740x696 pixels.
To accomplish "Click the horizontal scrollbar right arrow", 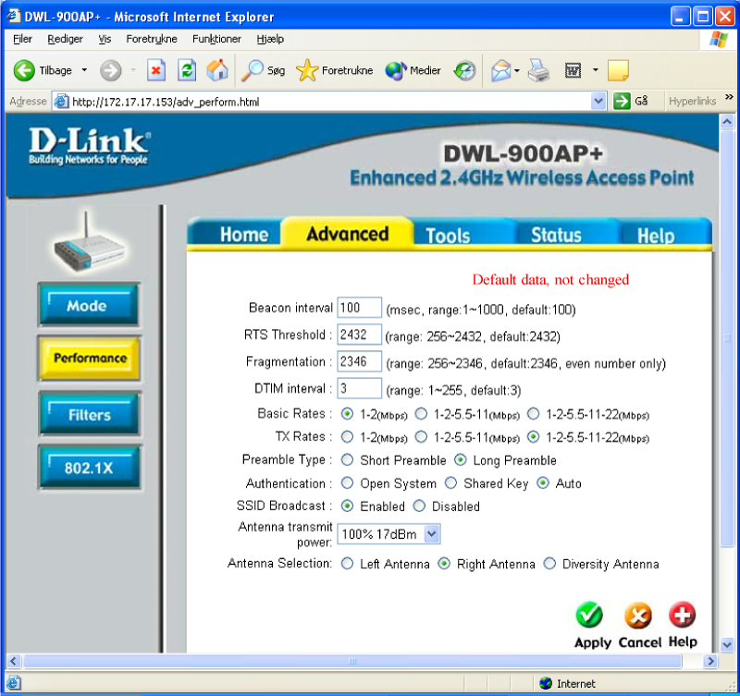I will pos(709,661).
